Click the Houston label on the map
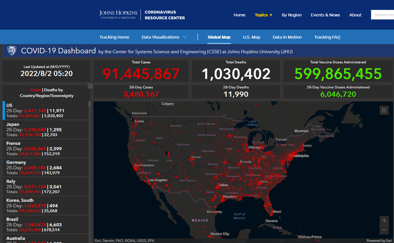Image resolution: width=394 pixels, height=243 pixels. coord(230,197)
